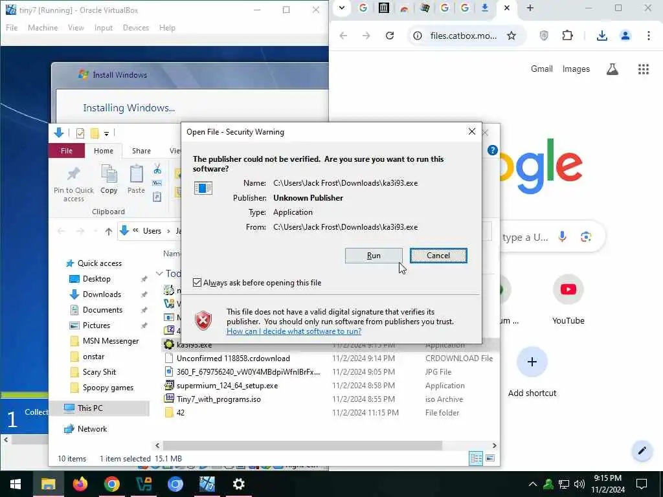The image size is (663, 497).
Task: Click Google Lens search icon
Action: [585, 237]
